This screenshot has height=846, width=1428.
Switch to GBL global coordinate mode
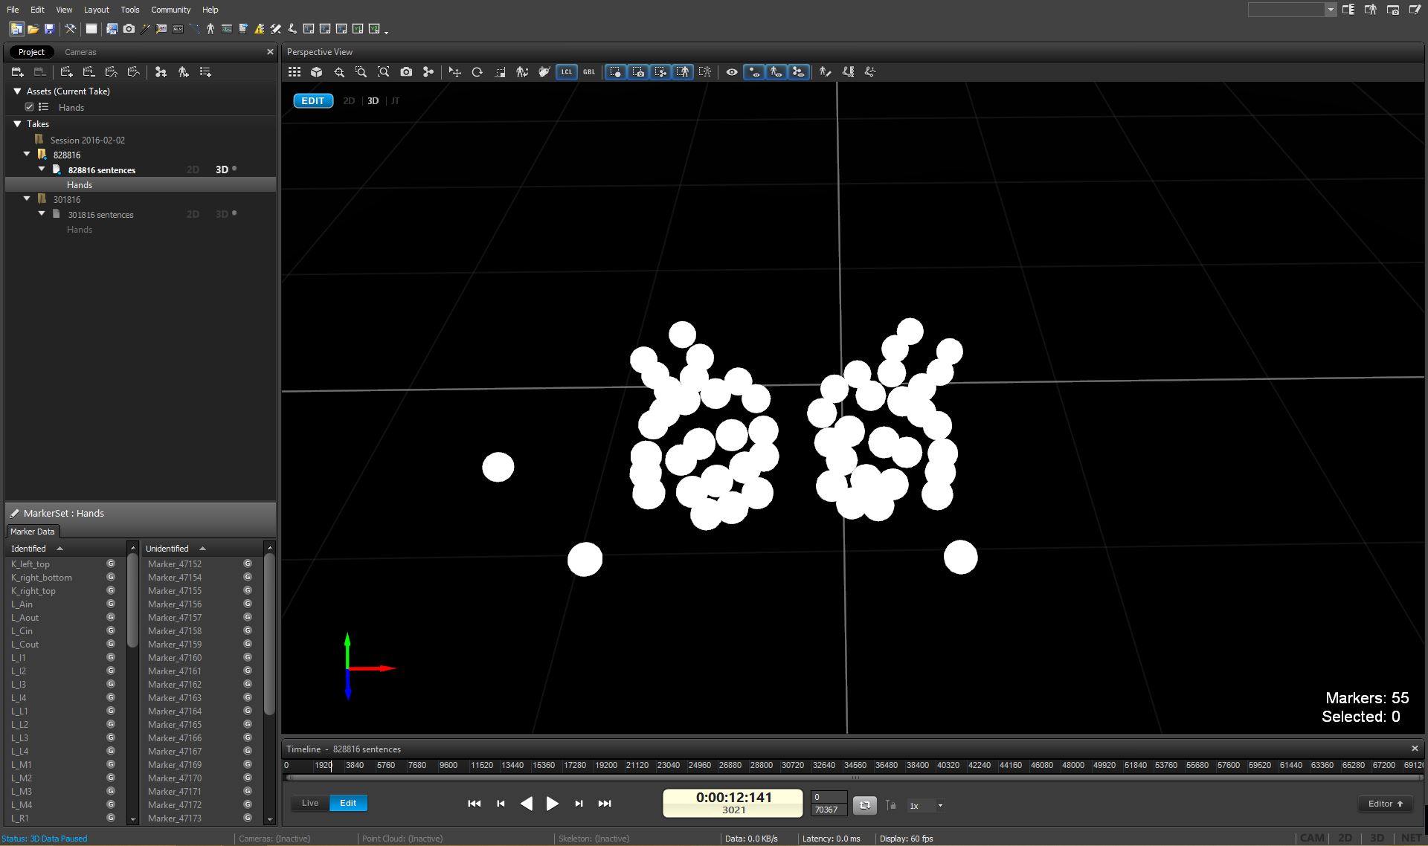coord(589,72)
